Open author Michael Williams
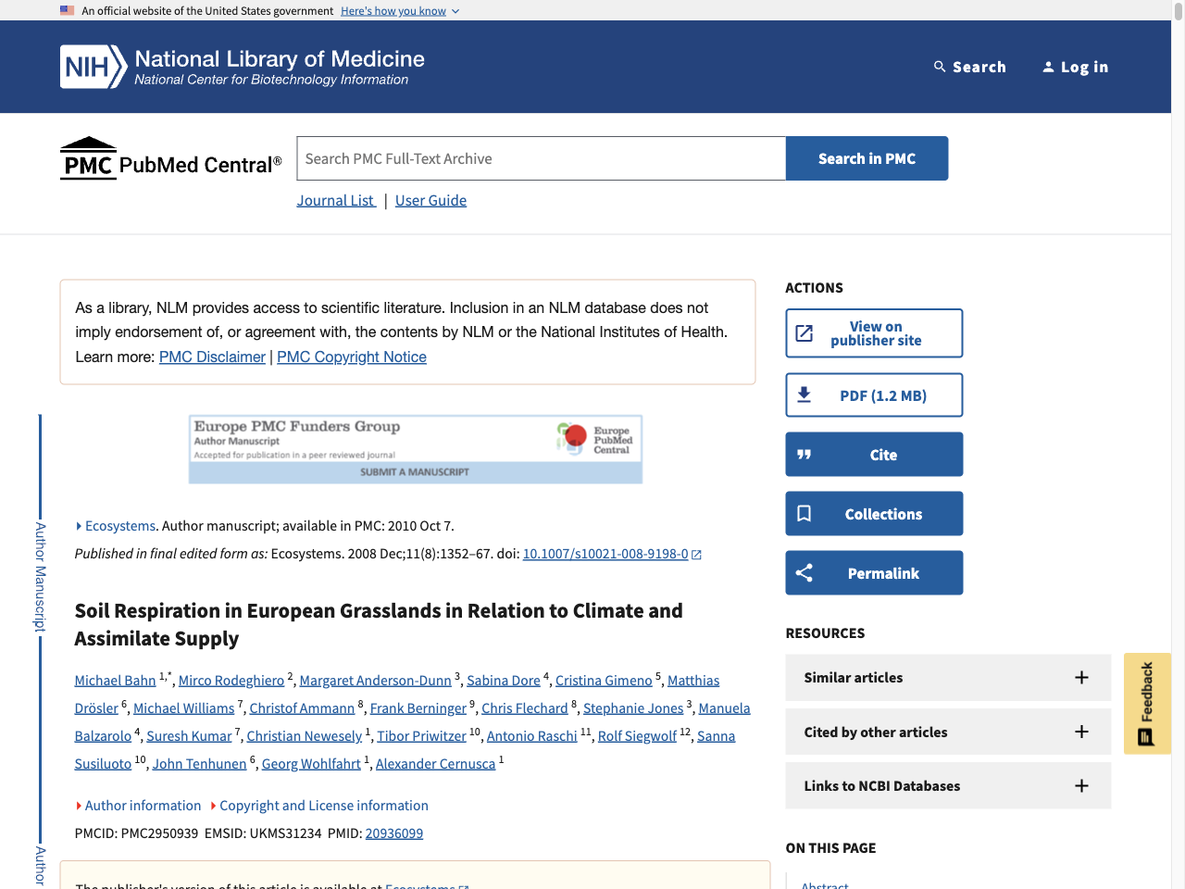The width and height of the screenshot is (1185, 889). [183, 708]
